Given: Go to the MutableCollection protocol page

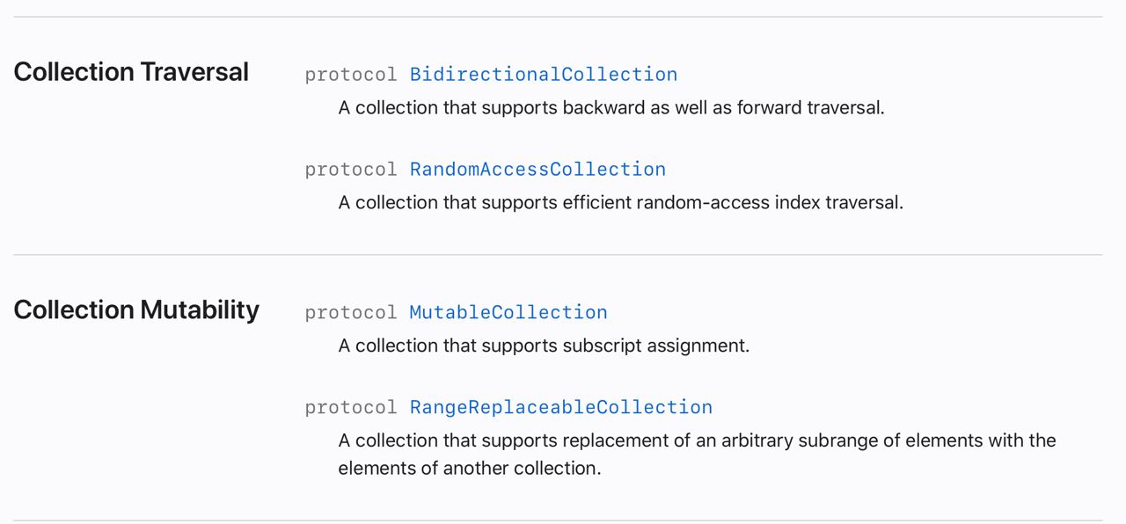Looking at the screenshot, I should [x=508, y=313].
